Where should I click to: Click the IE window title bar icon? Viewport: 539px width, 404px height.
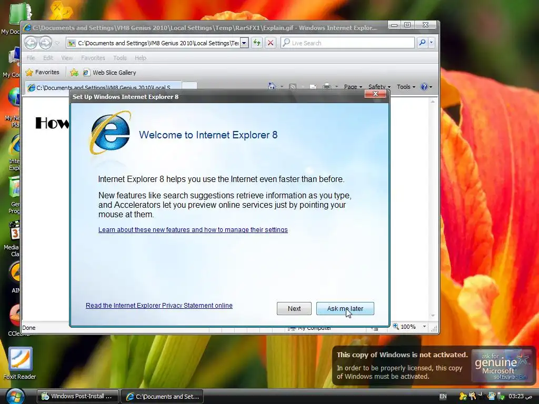[x=27, y=27]
